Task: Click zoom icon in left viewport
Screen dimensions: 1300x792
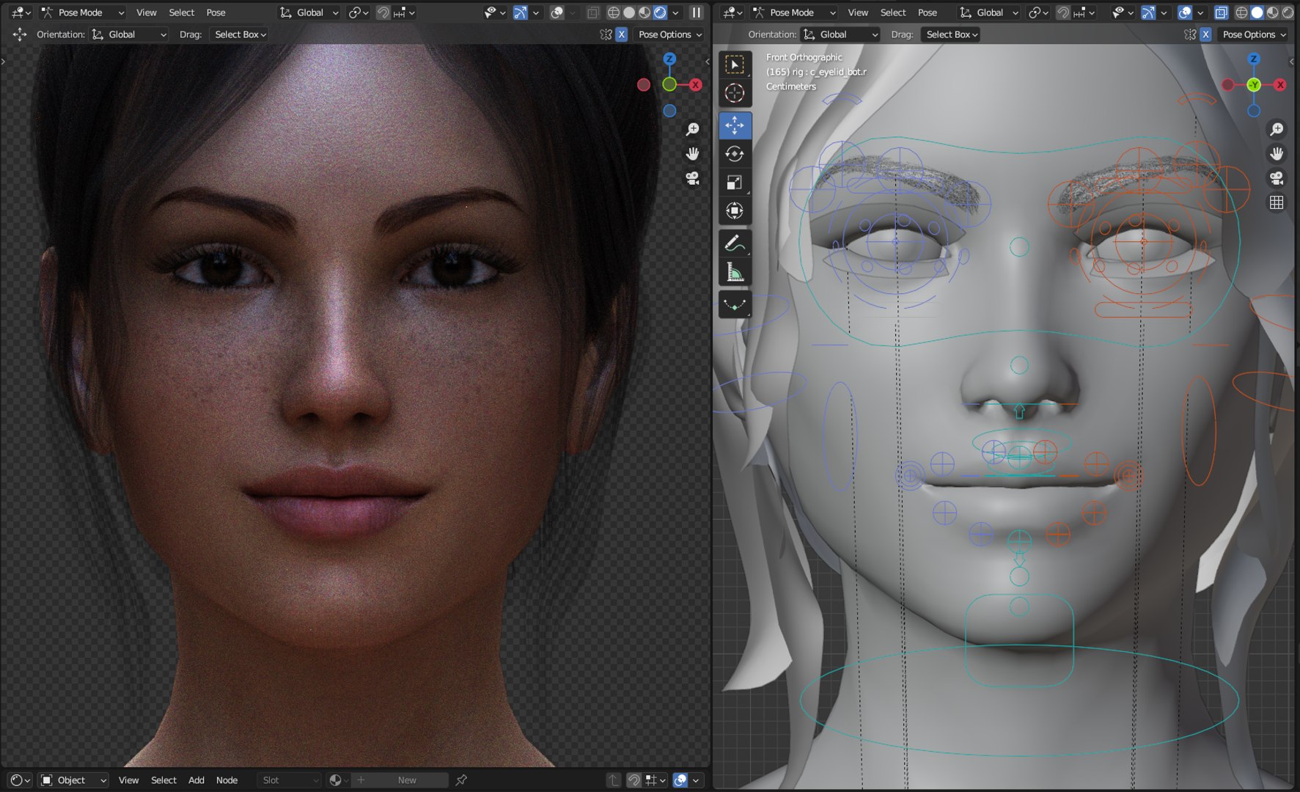Action: pos(692,129)
